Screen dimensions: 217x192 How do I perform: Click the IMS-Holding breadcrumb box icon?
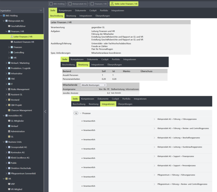[51, 4]
